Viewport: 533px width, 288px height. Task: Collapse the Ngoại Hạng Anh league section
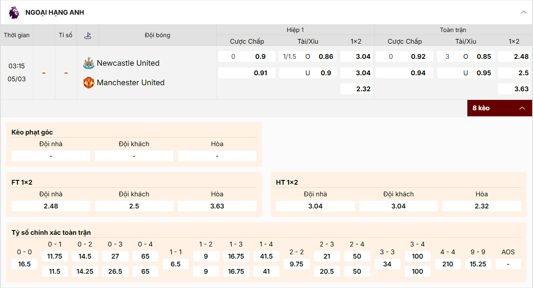(x=523, y=13)
